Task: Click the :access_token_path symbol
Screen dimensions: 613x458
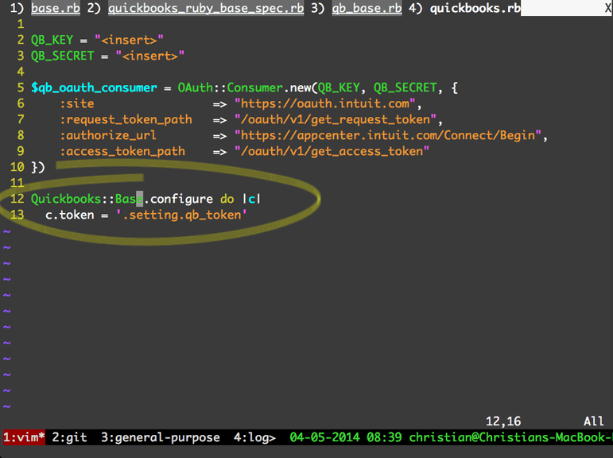Action: [x=122, y=151]
